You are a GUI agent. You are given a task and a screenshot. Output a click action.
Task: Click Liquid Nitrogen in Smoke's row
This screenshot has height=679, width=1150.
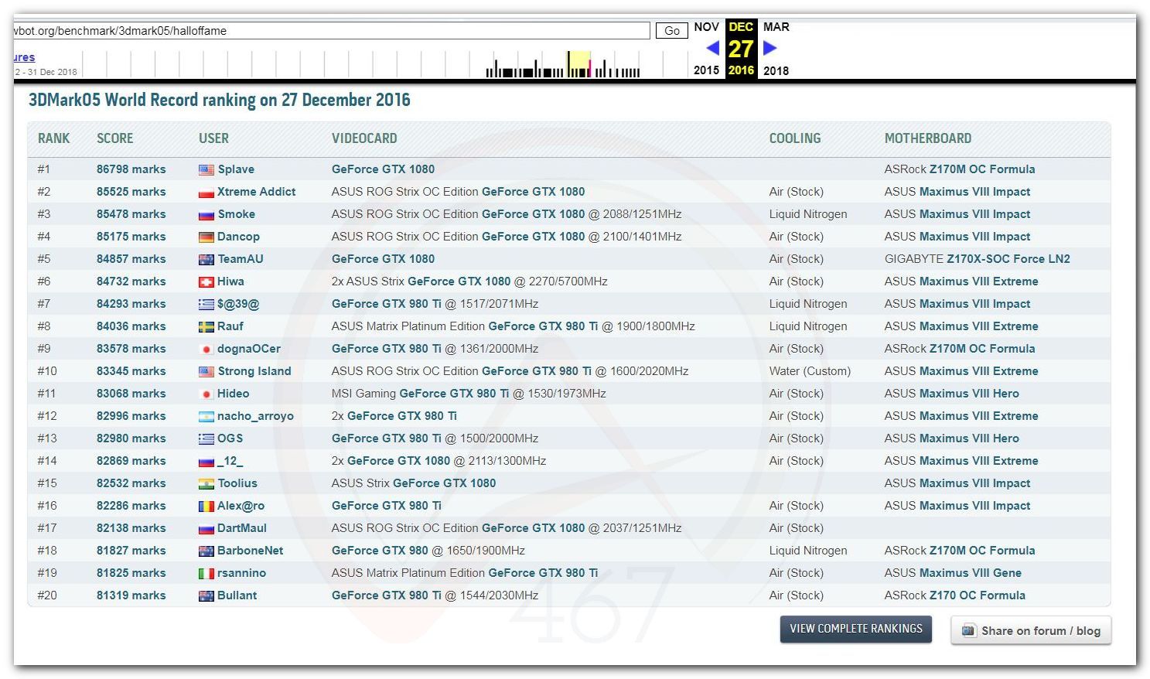808,214
